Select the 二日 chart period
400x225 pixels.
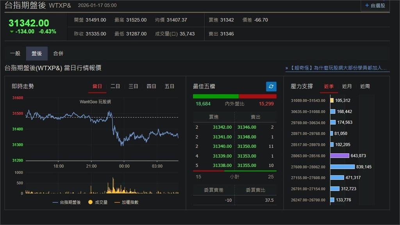point(115,86)
